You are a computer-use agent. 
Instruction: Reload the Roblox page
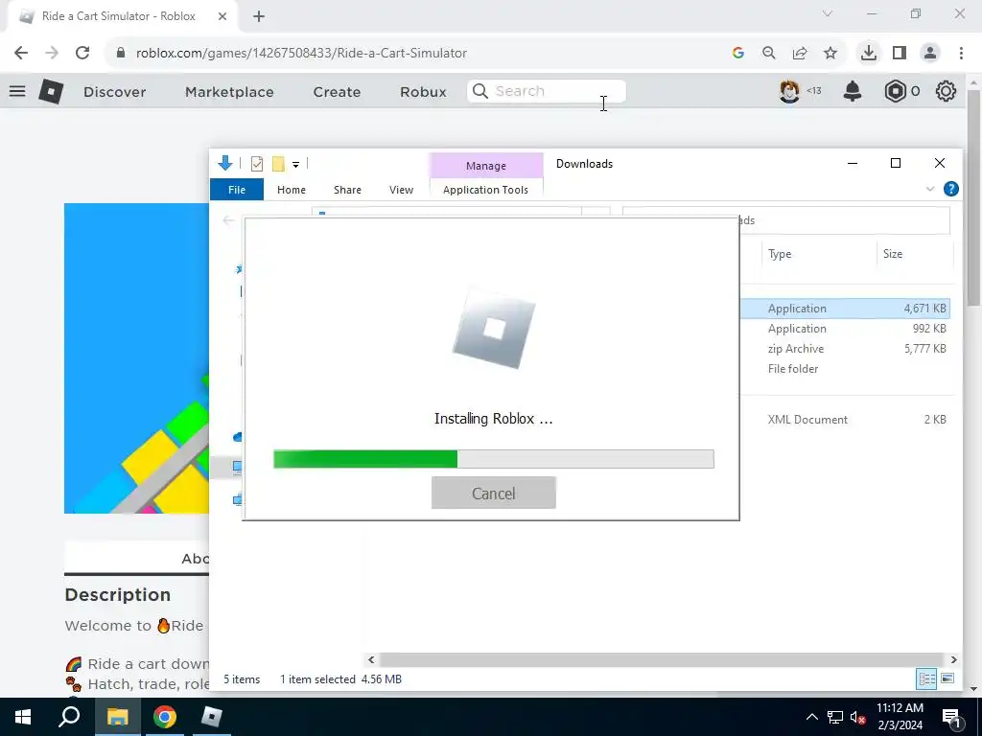pos(82,54)
